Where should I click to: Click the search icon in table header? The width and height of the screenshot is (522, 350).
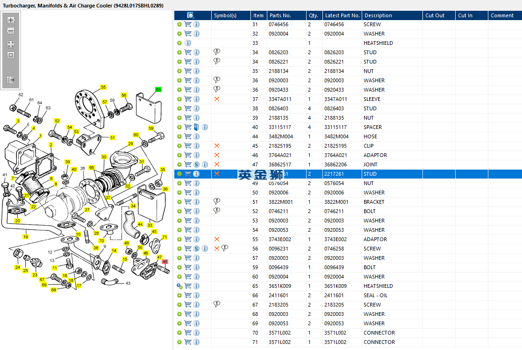tap(190, 15)
